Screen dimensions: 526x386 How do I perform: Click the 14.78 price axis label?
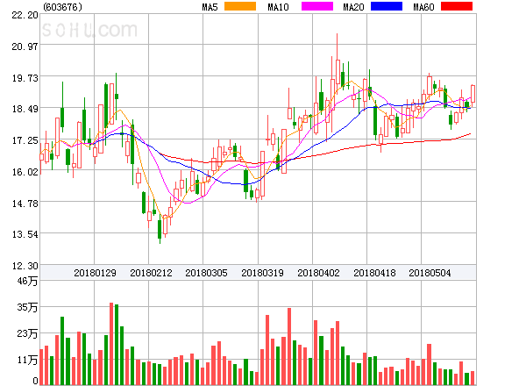click(25, 204)
